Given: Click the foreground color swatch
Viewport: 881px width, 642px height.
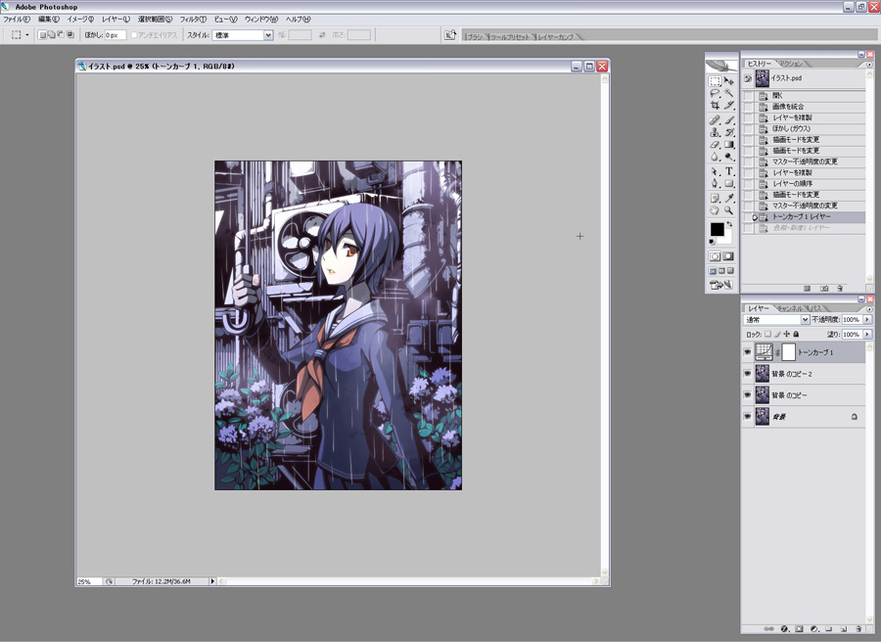Looking at the screenshot, I should coord(717,229).
